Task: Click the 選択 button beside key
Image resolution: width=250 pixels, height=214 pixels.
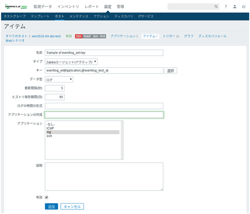Action: point(171,71)
